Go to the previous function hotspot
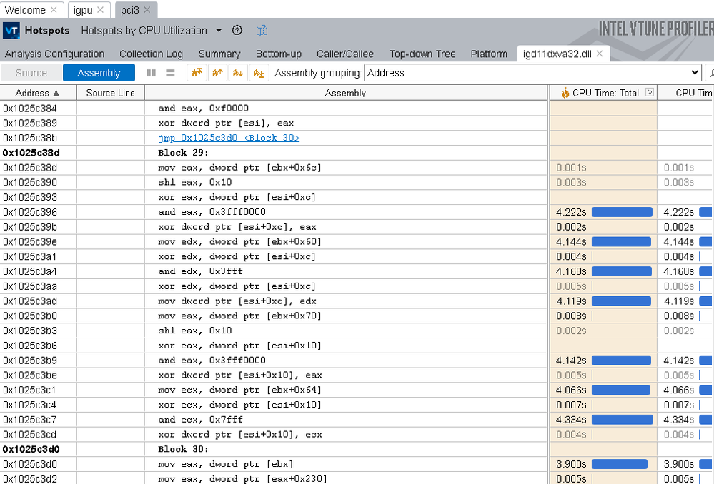Screen dimensions: 714x484 coord(218,73)
